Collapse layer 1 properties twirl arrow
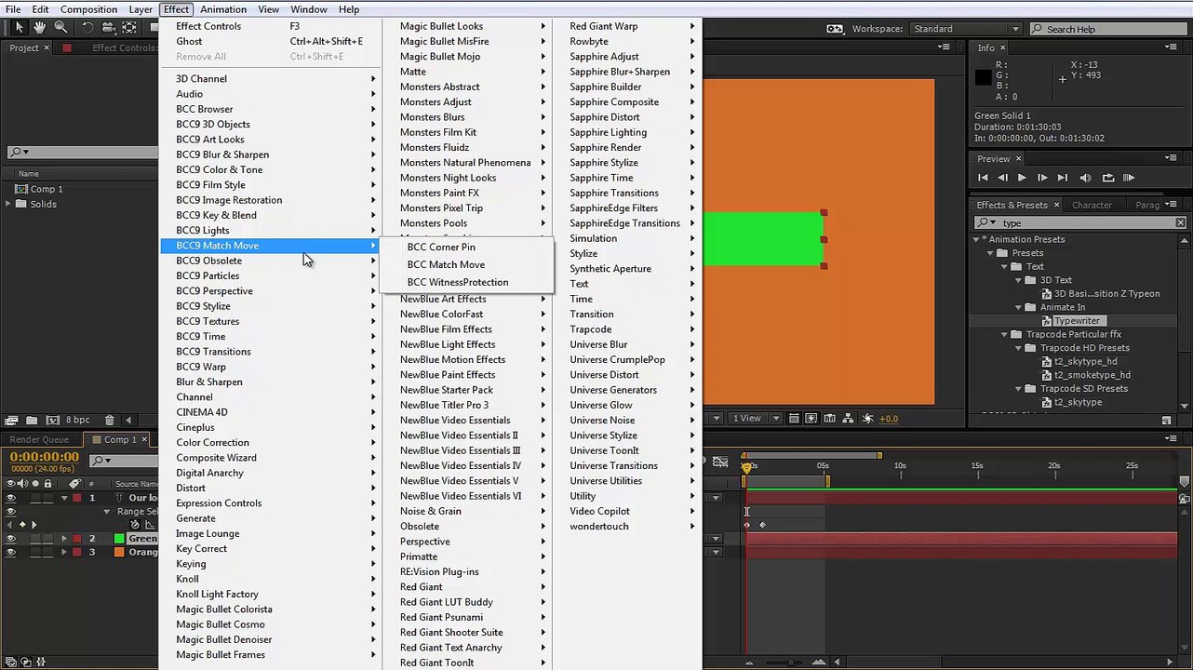This screenshot has width=1193, height=670. coord(64,498)
